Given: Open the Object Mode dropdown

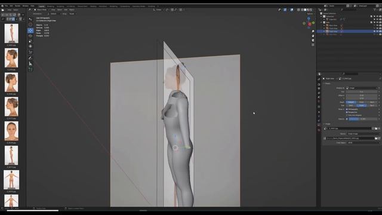Looking at the screenshot, I should point(41,10).
